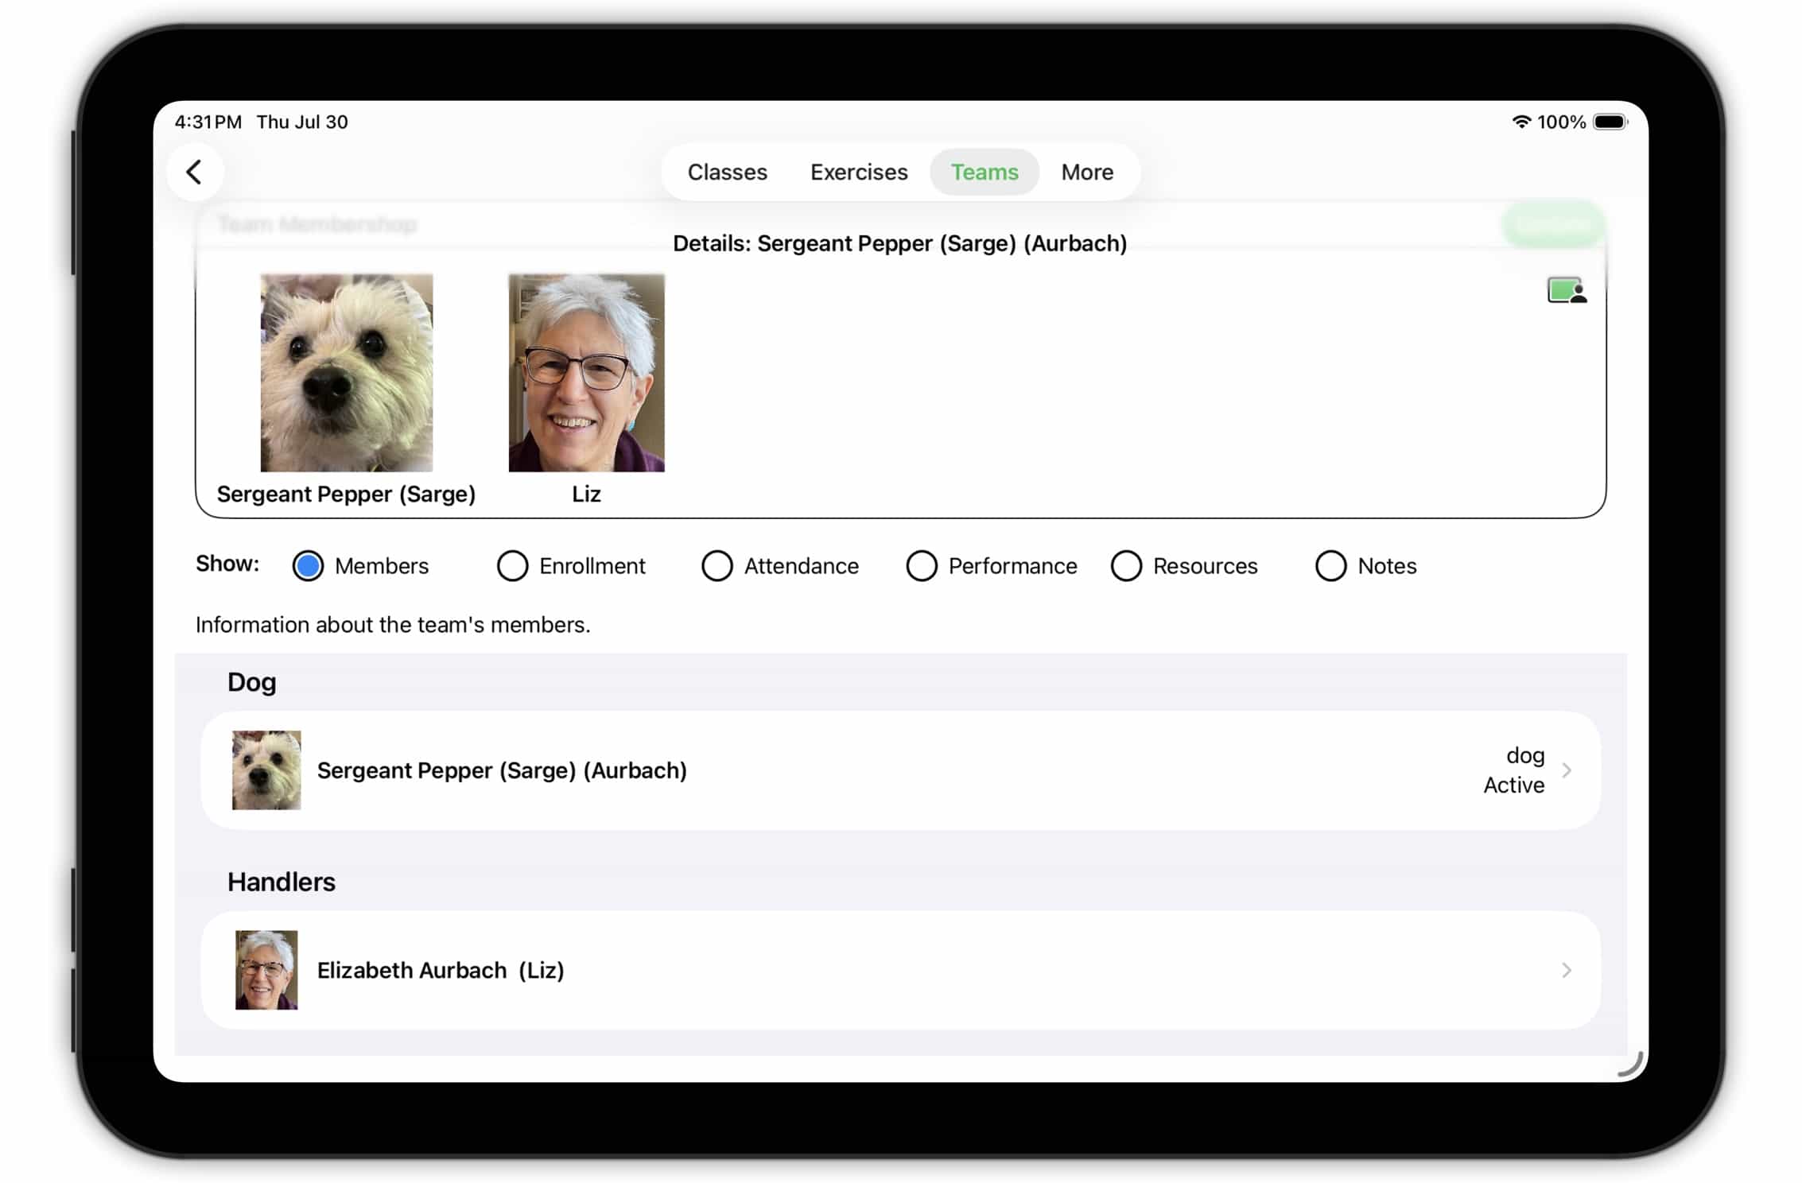Tap the Wi-Fi status icon
This screenshot has width=1802, height=1183.
[1520, 122]
